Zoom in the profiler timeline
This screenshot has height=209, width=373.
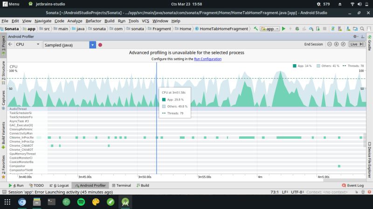pyautogui.click(x=336, y=44)
